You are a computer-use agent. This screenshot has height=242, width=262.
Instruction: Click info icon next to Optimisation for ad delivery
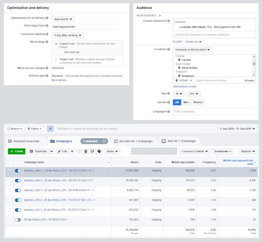tap(47, 18)
